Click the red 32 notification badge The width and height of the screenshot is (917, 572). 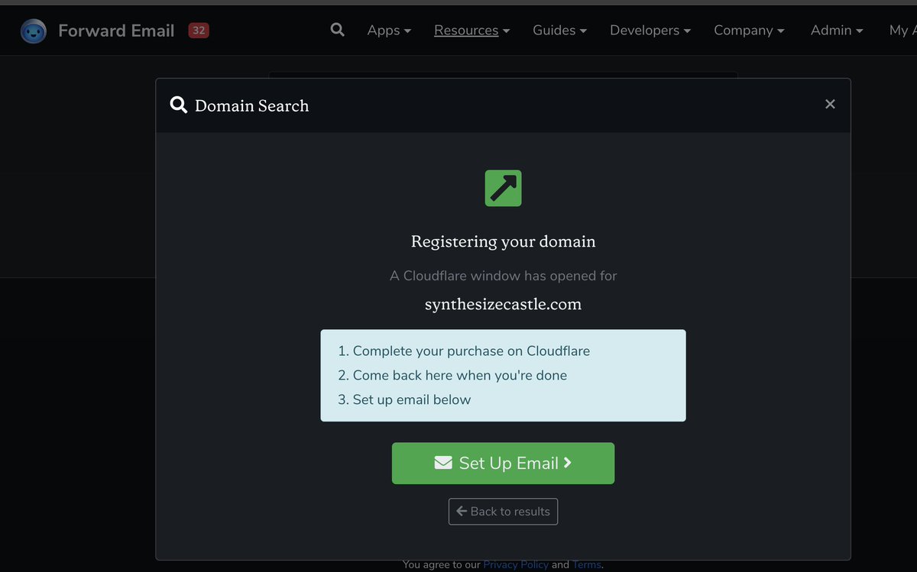199,31
